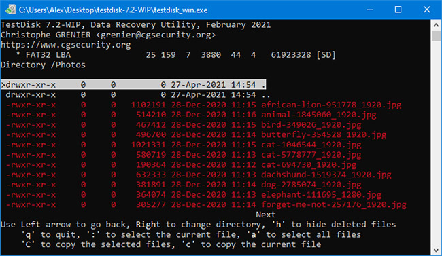The width and height of the screenshot is (442, 256).
Task: Click the vertical scrollbar thumb
Action: coord(436,36)
